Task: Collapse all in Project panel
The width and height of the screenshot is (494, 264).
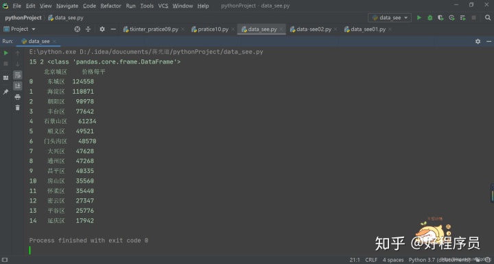Action: 89,29
